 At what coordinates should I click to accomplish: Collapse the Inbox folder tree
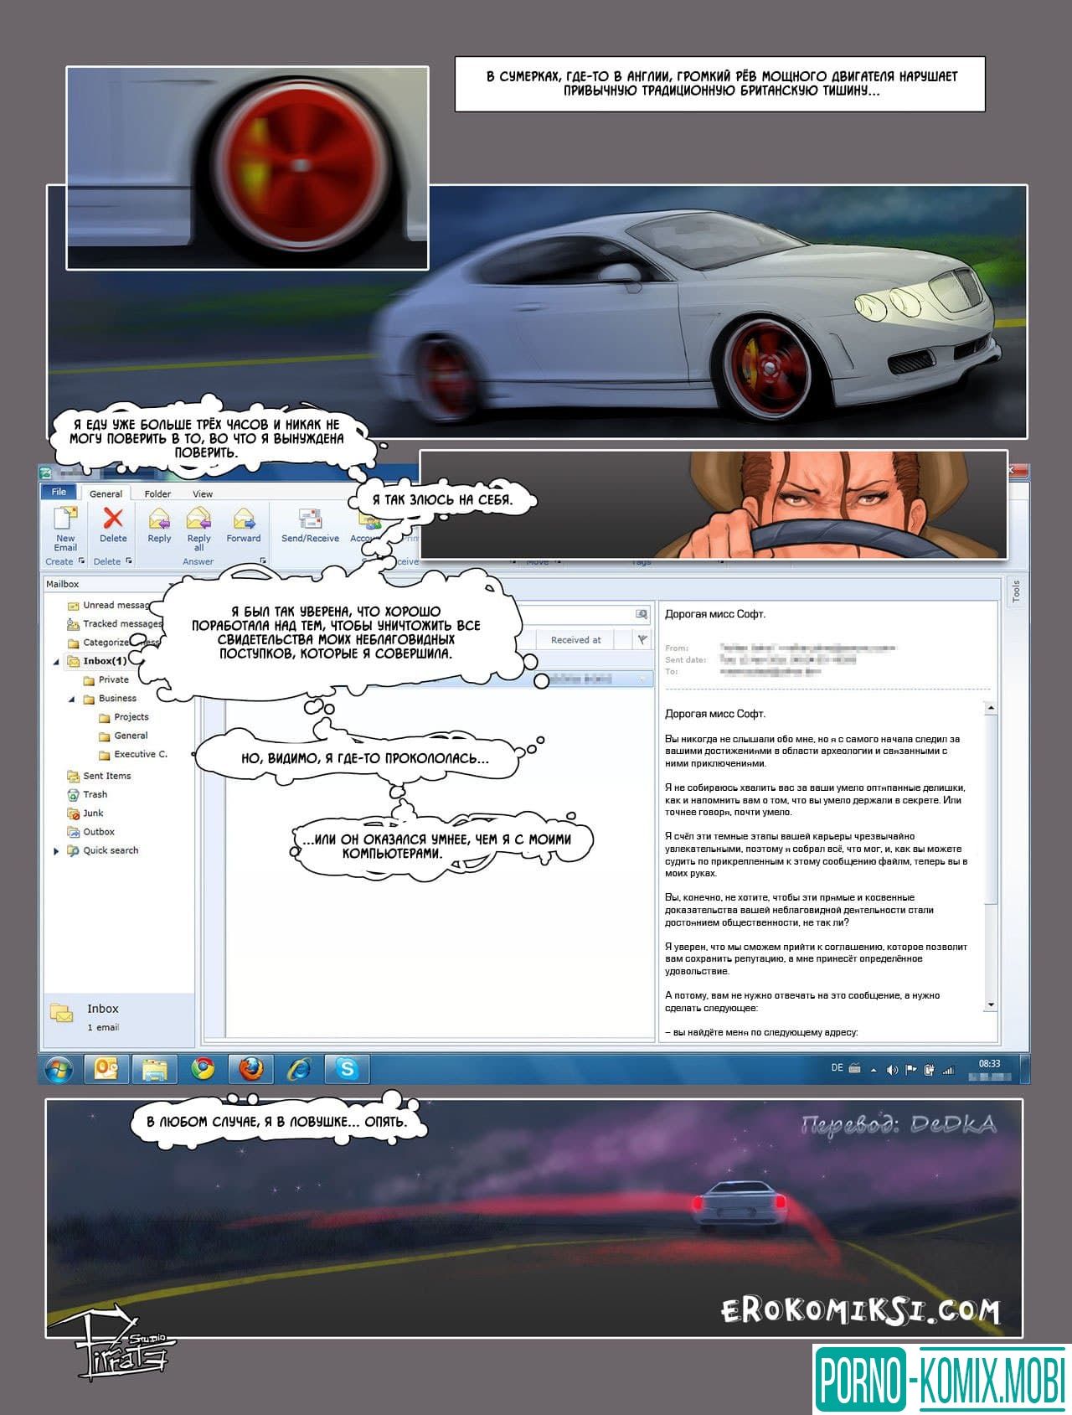coord(56,662)
